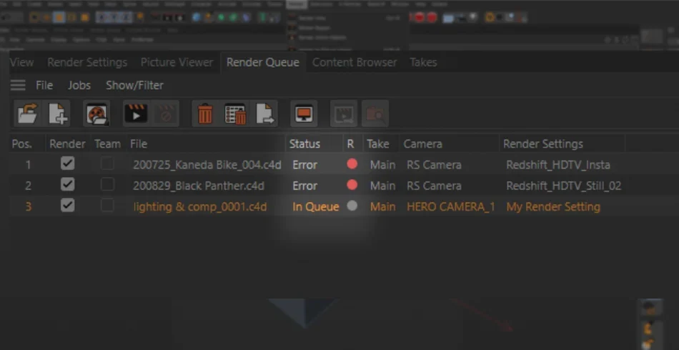Image resolution: width=679 pixels, height=350 pixels.
Task: Enable Team checkbox for Black Panther job
Action: [x=107, y=185]
